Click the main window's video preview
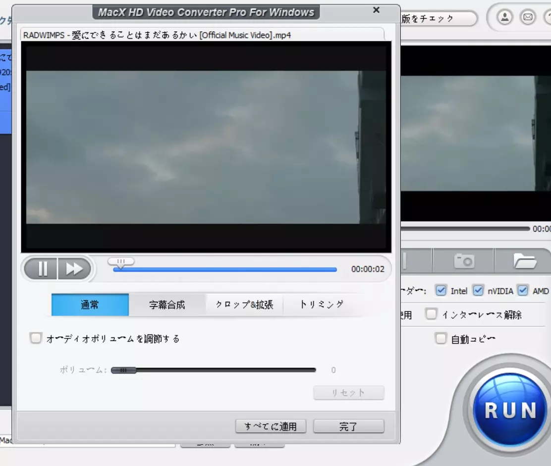 click(476, 134)
